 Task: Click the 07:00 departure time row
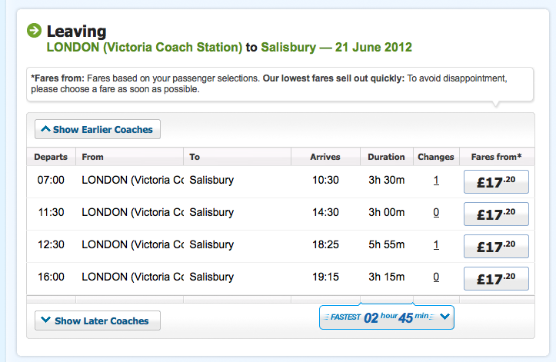coord(51,181)
